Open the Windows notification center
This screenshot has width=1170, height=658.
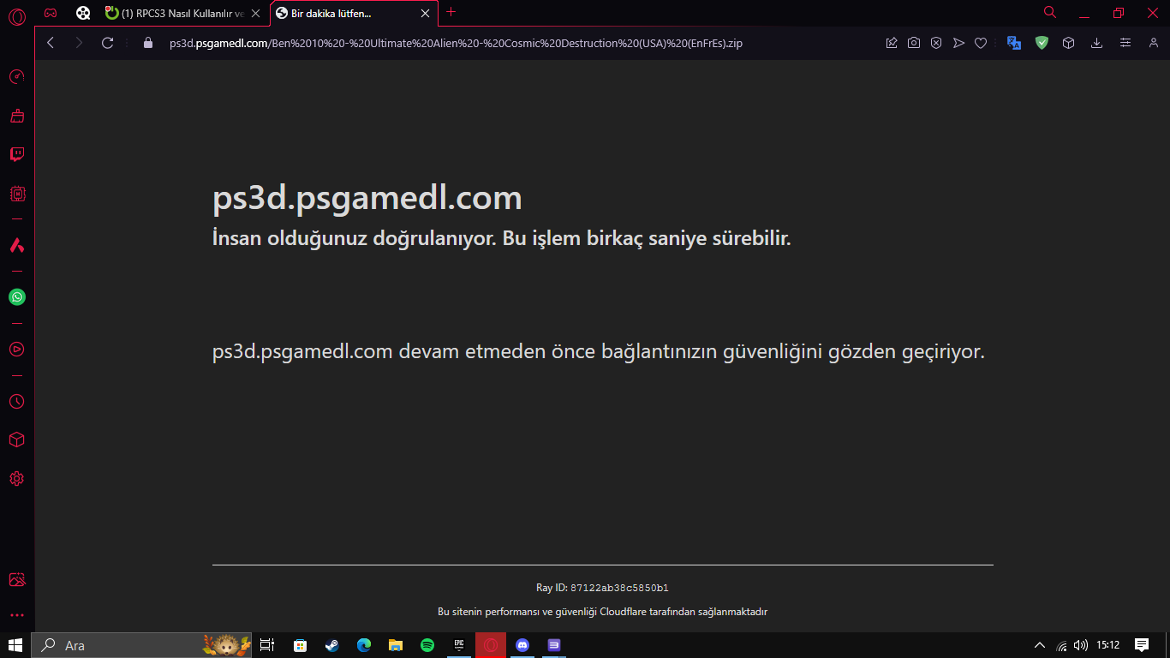click(x=1142, y=645)
